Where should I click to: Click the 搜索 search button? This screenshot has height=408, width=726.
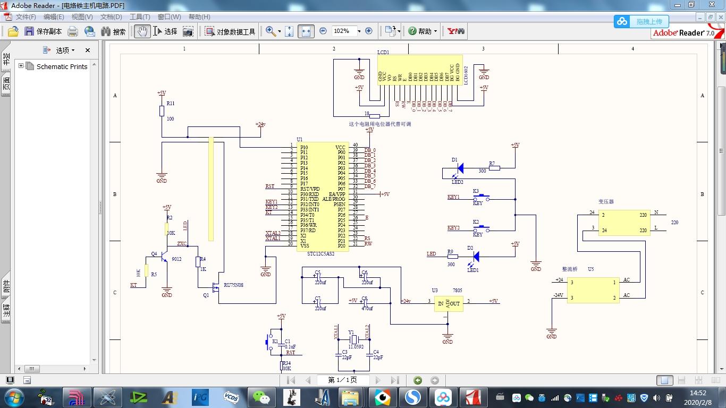(113, 31)
